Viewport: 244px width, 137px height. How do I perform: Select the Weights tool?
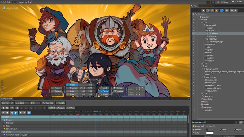pyautogui.click(x=57, y=91)
